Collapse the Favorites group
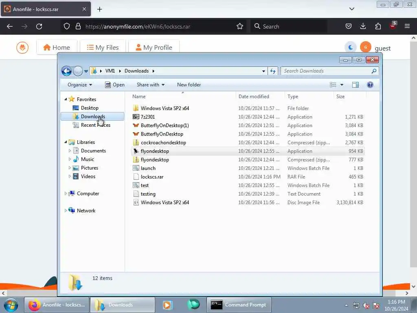This screenshot has height=313, width=417. 66,99
